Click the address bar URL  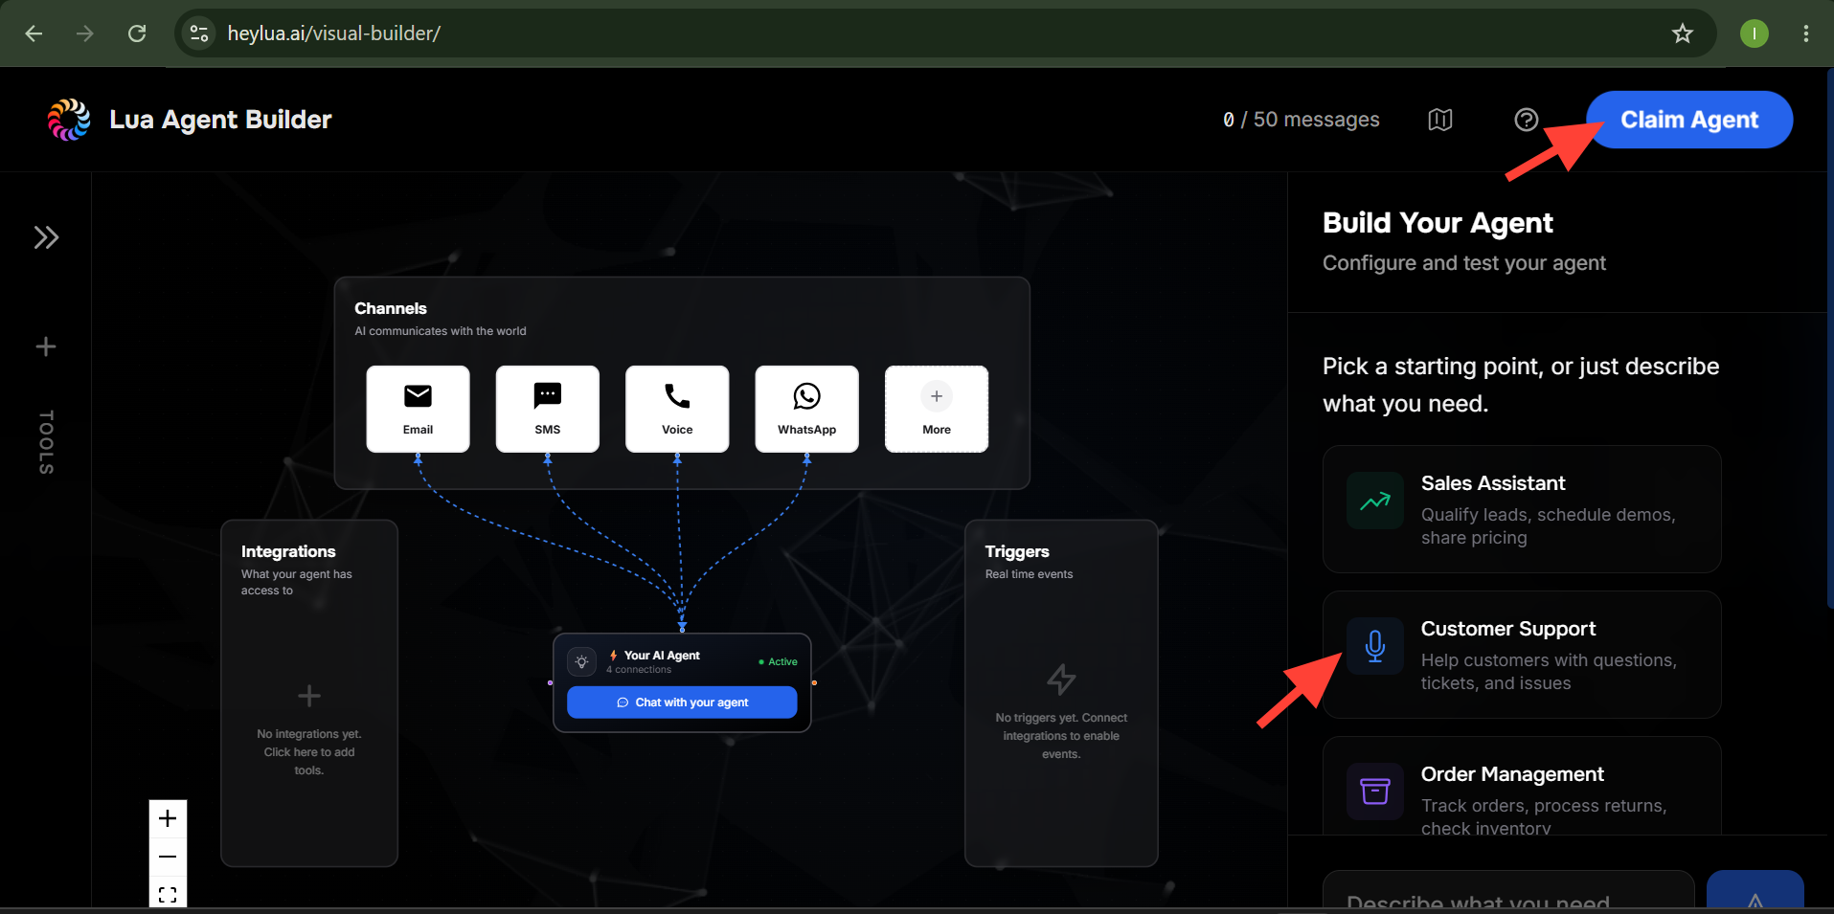click(333, 33)
